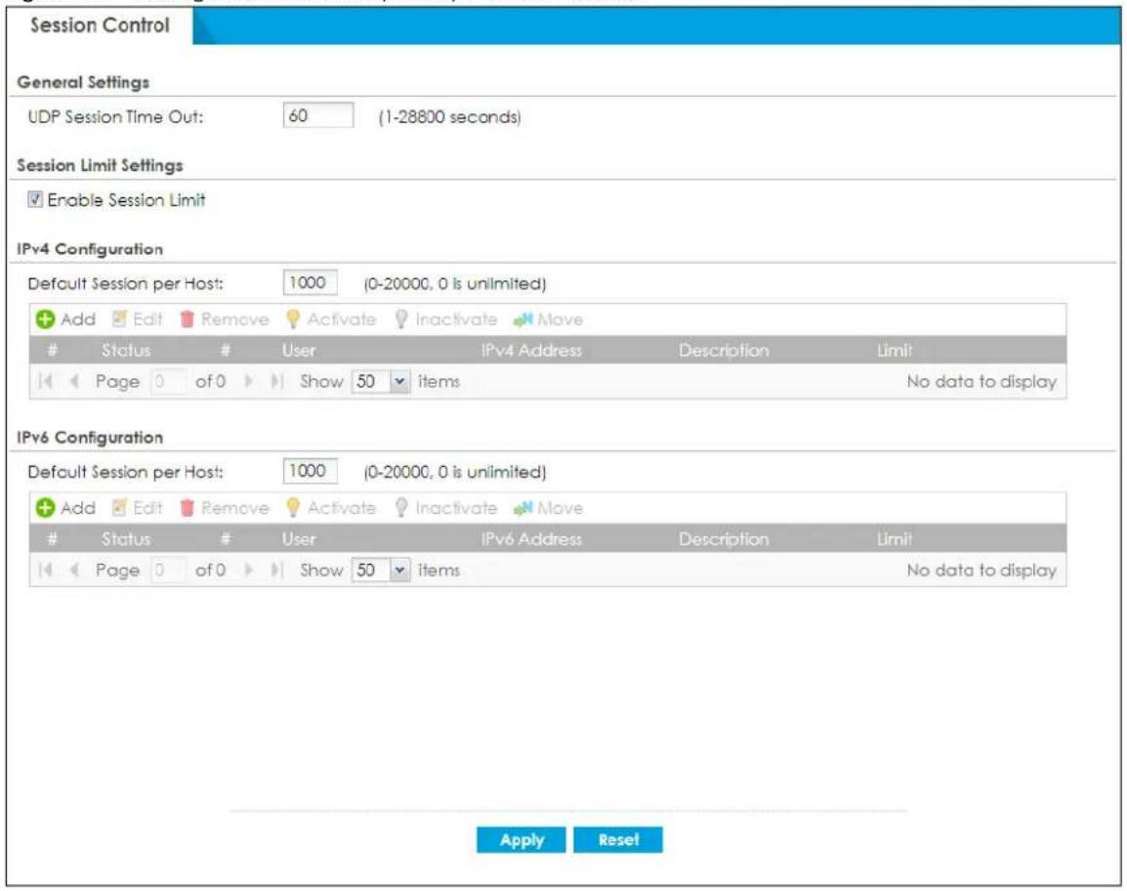Click the 'IPv6 Configuration' heading
The image size is (1127, 891).
90,438
